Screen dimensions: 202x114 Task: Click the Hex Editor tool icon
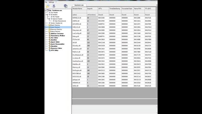[x=50, y=38]
